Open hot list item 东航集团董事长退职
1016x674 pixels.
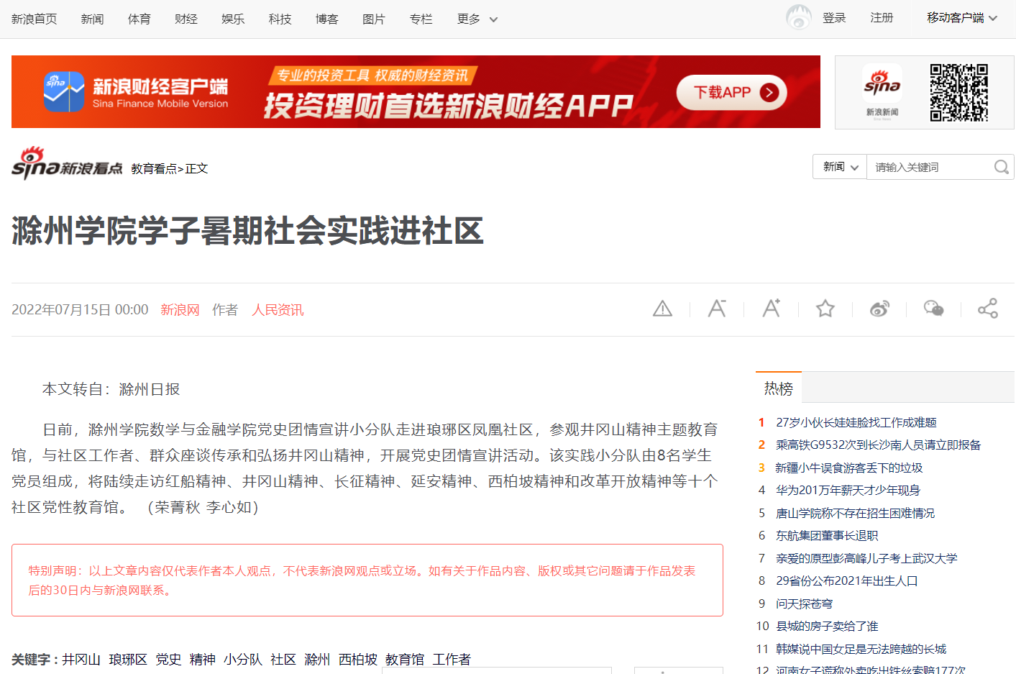pyautogui.click(x=827, y=536)
